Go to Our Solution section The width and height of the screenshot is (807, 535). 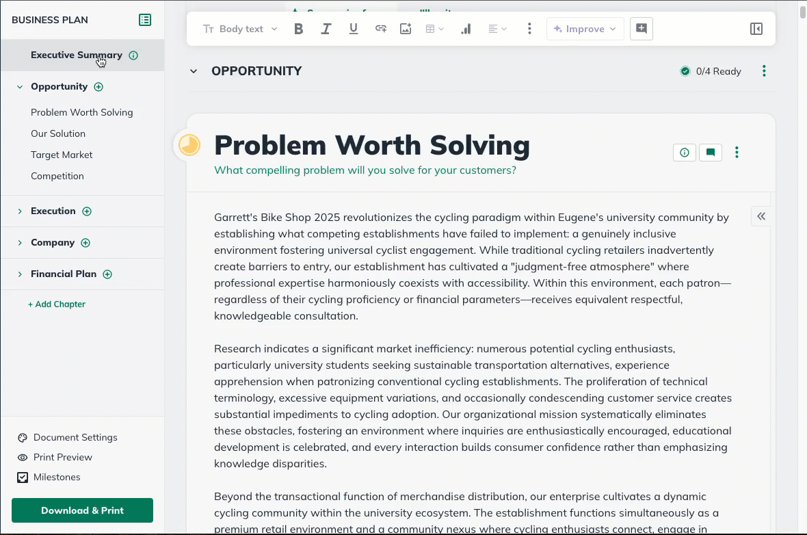coord(58,133)
